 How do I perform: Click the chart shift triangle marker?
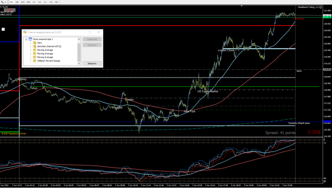pos(242,6)
